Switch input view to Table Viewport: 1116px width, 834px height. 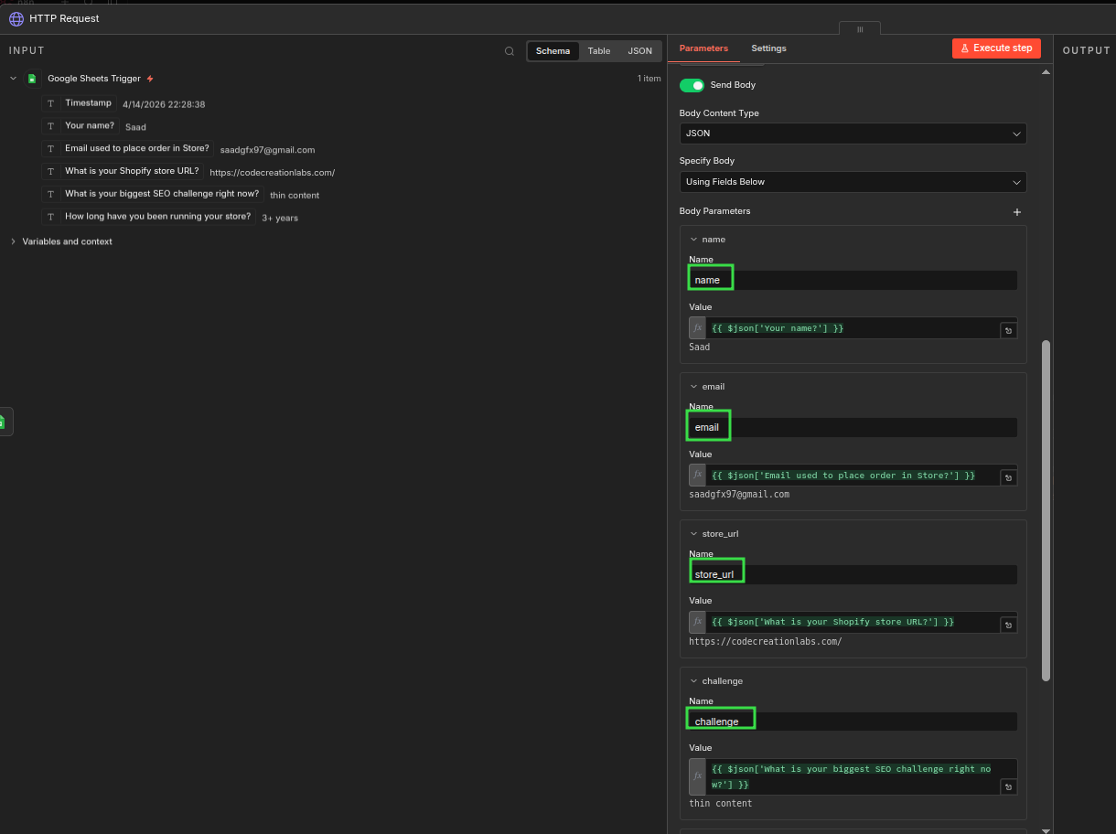(598, 51)
